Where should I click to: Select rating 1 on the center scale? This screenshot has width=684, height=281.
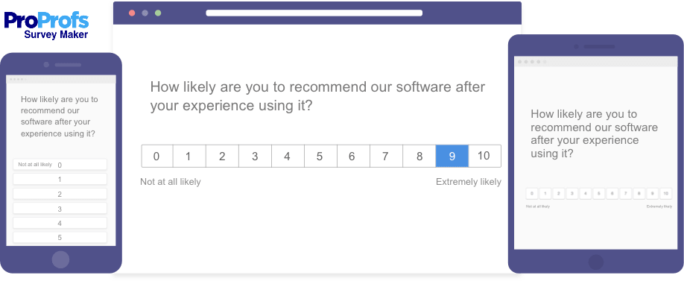pyautogui.click(x=189, y=157)
